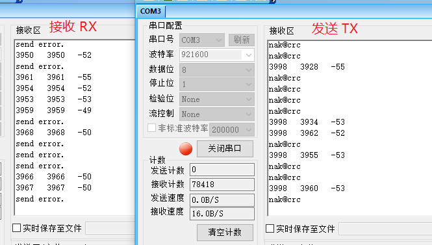The height and width of the screenshot is (245, 432).
Task: Click the line '3998 3955 -53' in TX log
Action: 307,155
